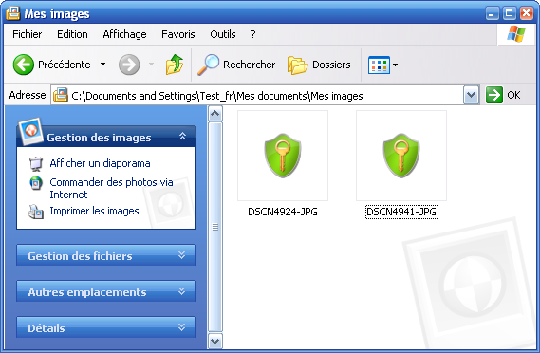Select the DSCN4924-JPG shield thumbnail
This screenshot has height=353, width=540.
coord(283,156)
